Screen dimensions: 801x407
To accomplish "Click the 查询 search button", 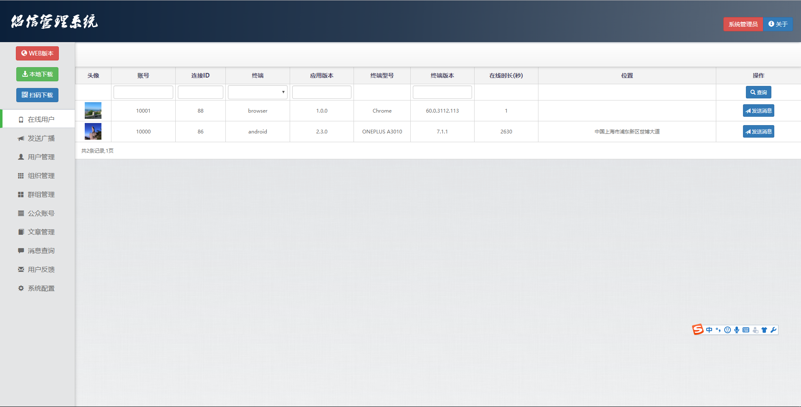I will pyautogui.click(x=758, y=92).
